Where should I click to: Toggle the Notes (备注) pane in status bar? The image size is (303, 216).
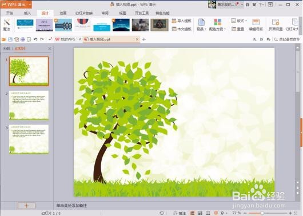(180, 213)
